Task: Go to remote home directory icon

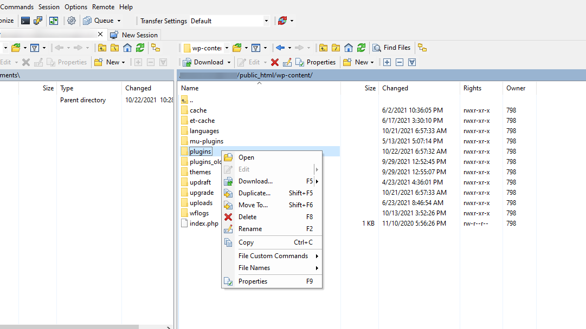Action: tap(349, 48)
